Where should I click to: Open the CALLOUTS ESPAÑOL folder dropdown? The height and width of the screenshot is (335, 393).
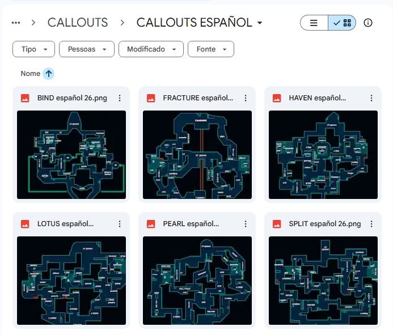(x=200, y=23)
